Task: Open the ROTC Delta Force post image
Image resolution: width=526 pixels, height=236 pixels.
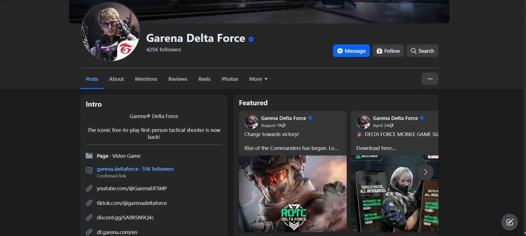Action: pyautogui.click(x=293, y=194)
